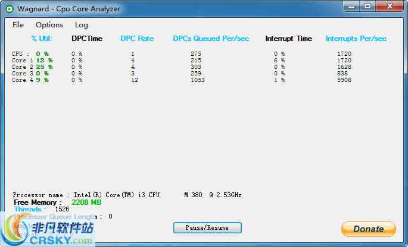Click DPCs queued value '303'

(x=196, y=66)
